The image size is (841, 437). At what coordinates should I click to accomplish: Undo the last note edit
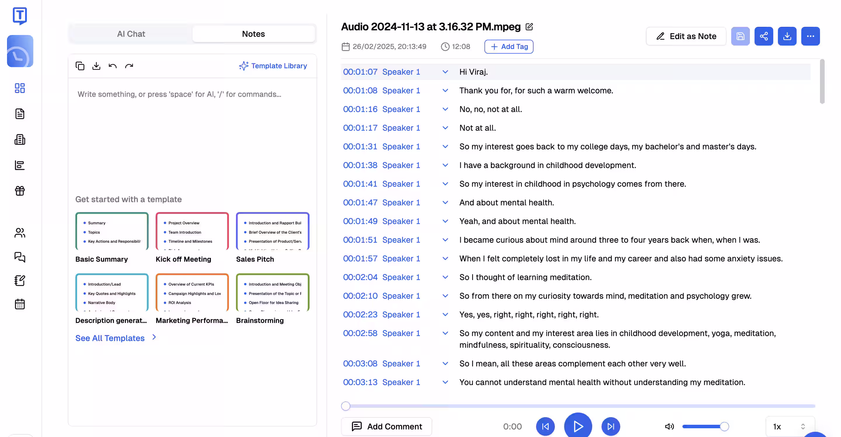coord(113,66)
